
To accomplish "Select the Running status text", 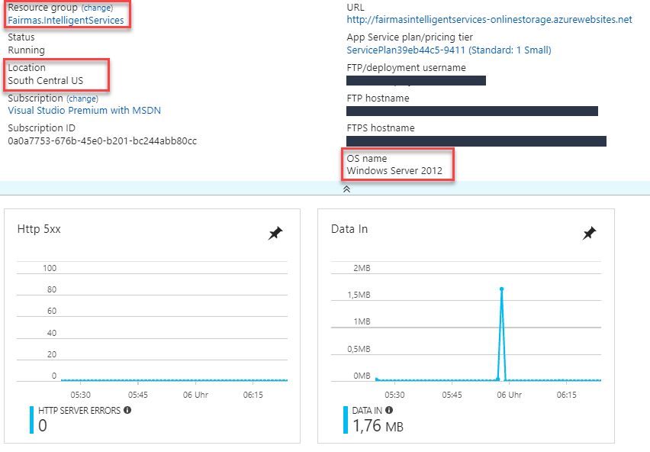I will 26,50.
